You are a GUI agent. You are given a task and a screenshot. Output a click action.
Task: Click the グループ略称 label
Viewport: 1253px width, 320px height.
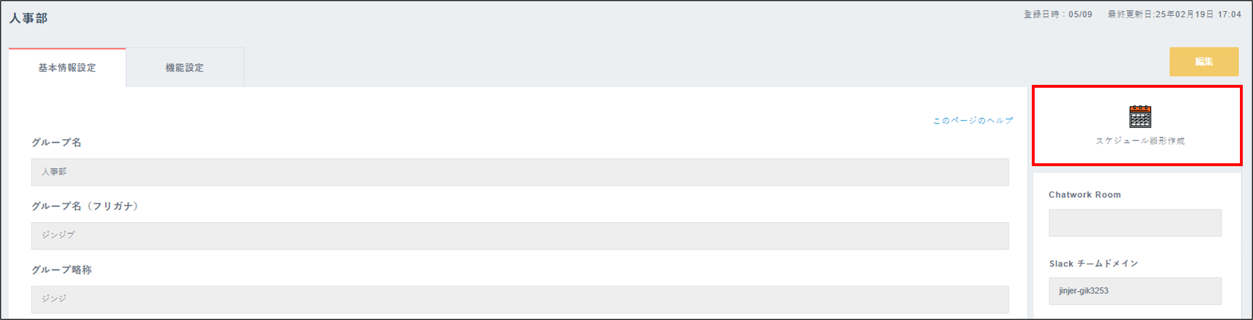62,269
